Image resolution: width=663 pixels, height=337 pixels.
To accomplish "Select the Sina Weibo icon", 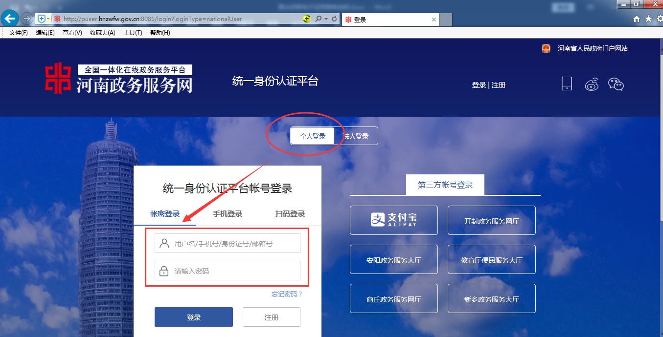I will [592, 84].
